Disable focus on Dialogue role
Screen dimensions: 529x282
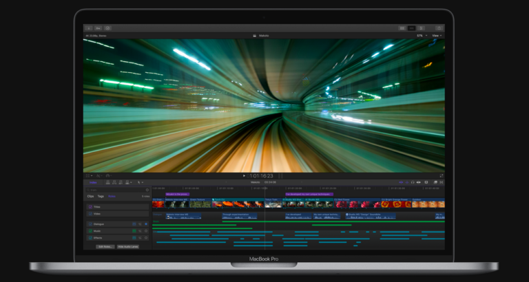coord(146,224)
